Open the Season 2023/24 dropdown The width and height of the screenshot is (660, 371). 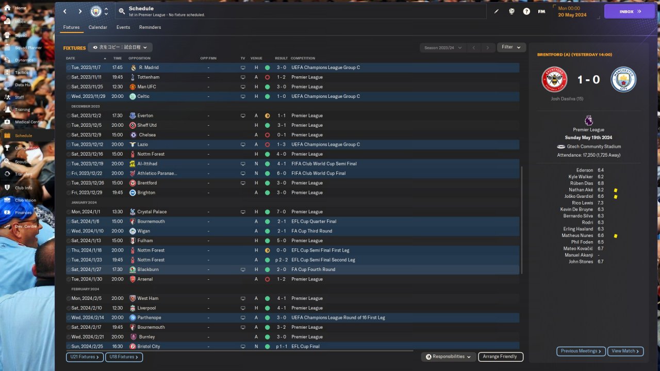coord(442,47)
